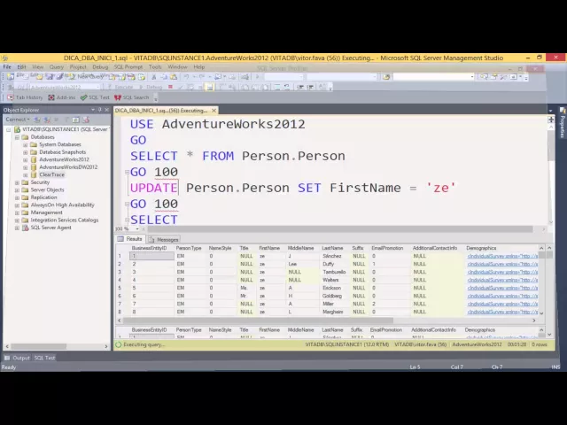The height and width of the screenshot is (425, 567).
Task: Click the Paste icon in toolbar
Action: [174, 77]
